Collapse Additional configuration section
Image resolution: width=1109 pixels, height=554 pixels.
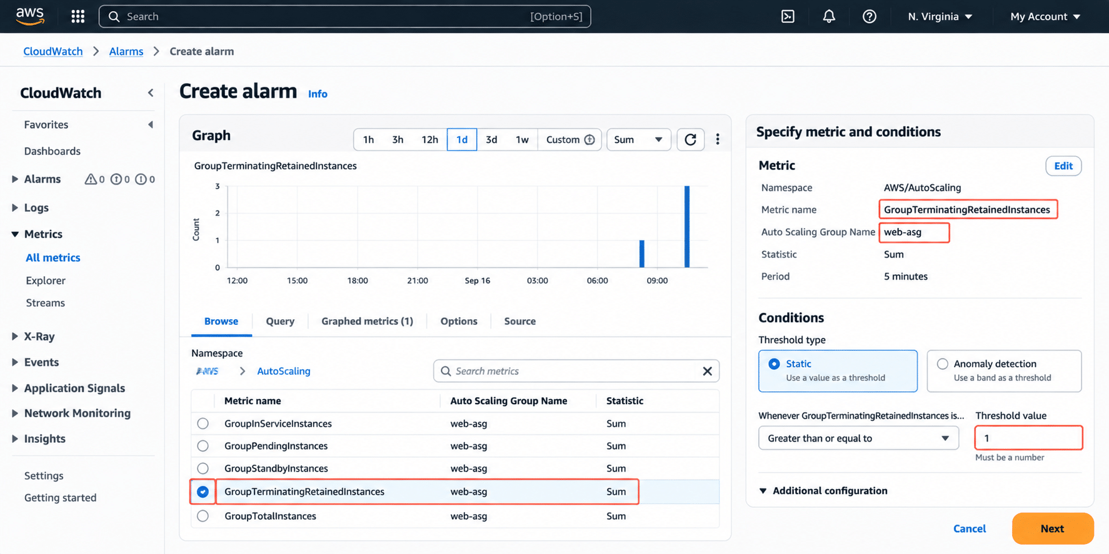(x=823, y=491)
